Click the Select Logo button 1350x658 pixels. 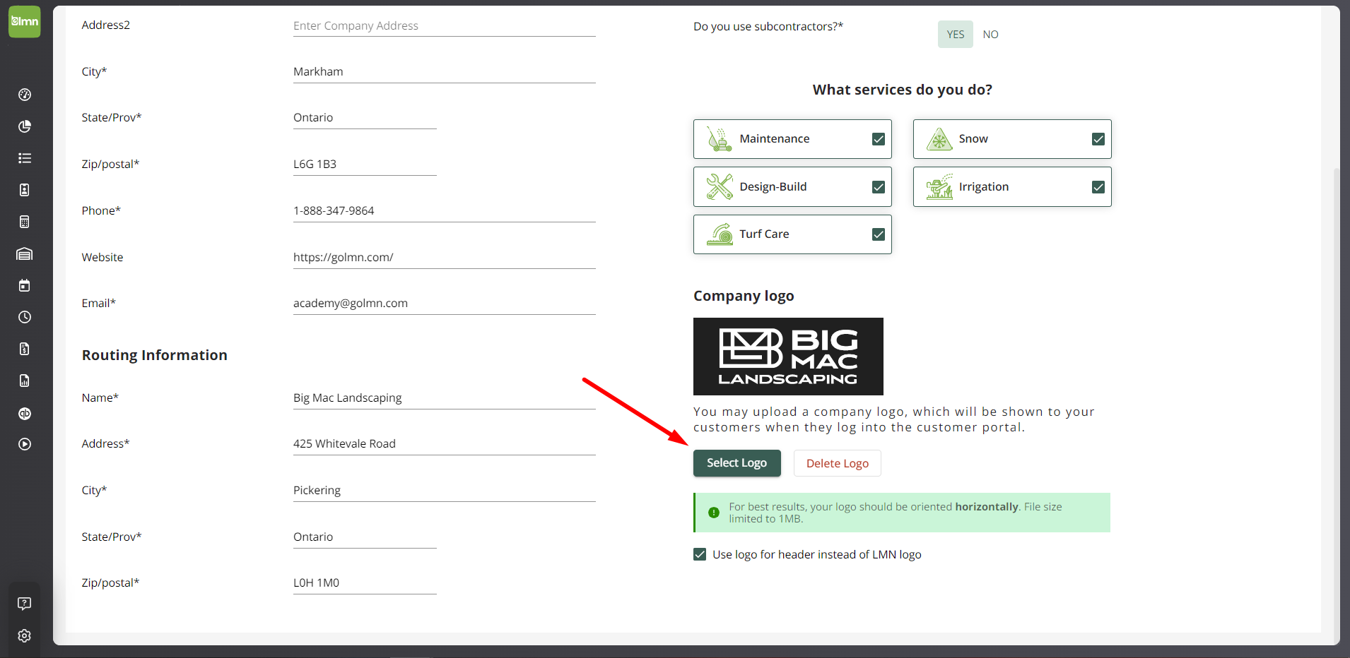click(x=736, y=462)
